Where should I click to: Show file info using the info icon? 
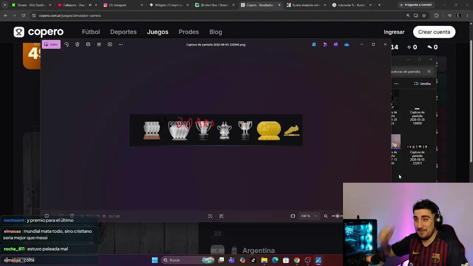point(72,216)
